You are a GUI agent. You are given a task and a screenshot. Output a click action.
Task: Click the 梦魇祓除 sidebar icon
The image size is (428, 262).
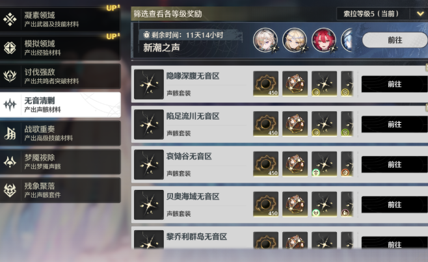click(x=10, y=162)
